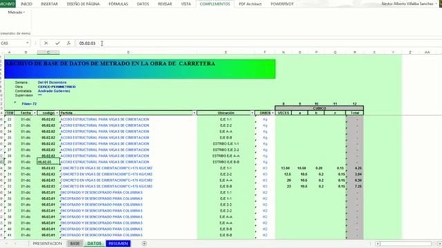Click the 'Total' header cell
Image resolution: width=442 pixels, height=248 pixels.
click(x=354, y=113)
